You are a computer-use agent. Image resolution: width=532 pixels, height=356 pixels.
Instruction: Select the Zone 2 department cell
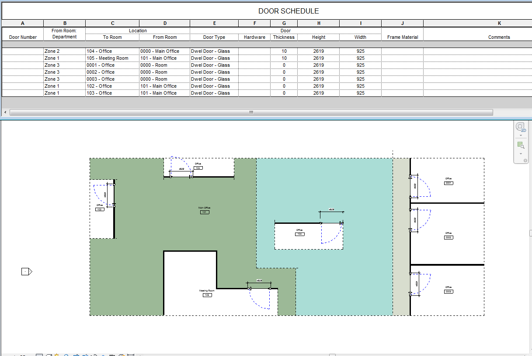[52, 51]
